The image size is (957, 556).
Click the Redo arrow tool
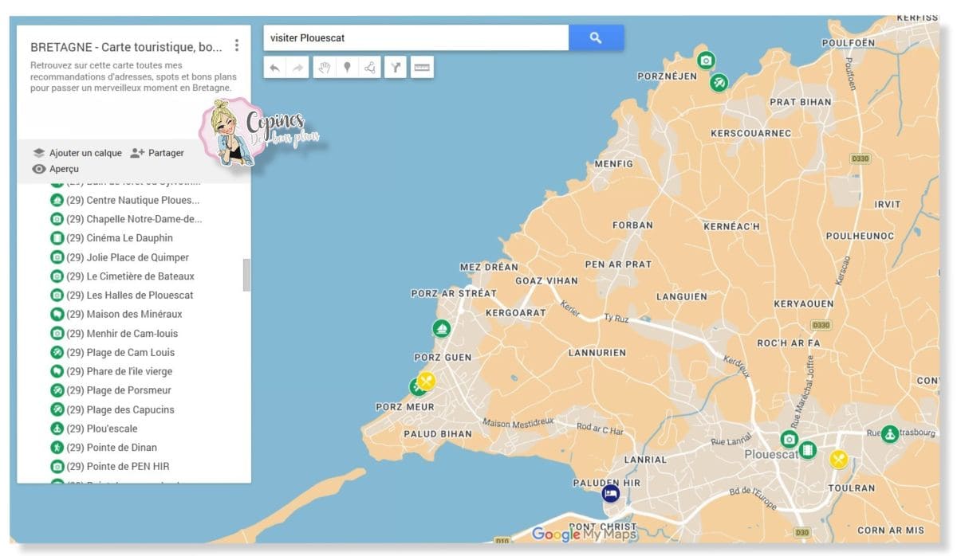tap(298, 68)
